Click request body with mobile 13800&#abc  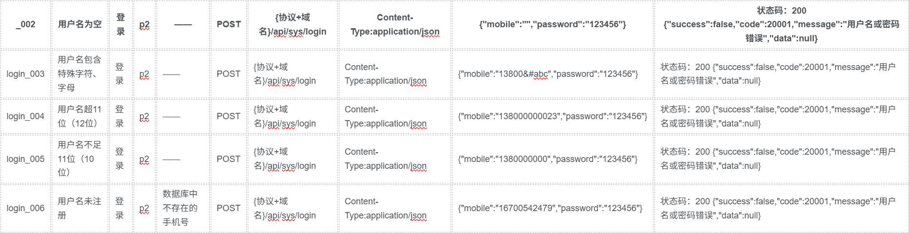tap(553, 74)
